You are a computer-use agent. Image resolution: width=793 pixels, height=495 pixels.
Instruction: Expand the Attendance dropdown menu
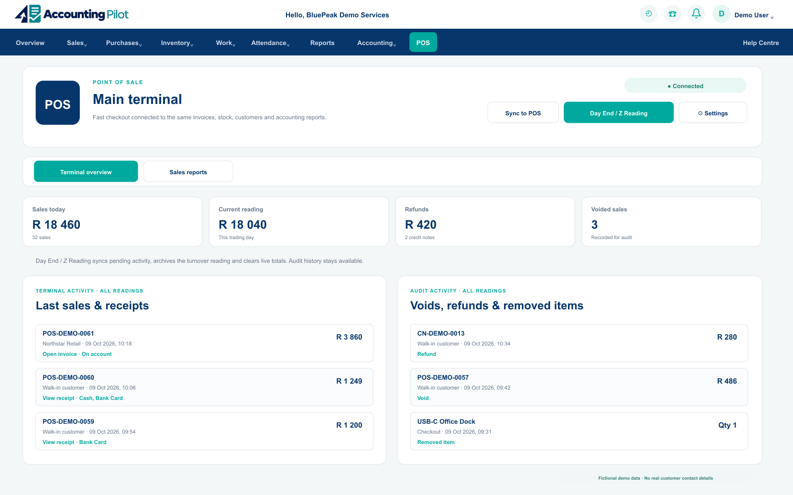270,43
